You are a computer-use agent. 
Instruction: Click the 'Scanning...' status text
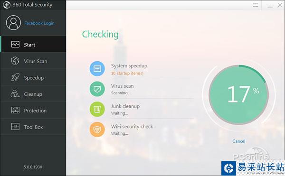pyautogui.click(x=121, y=93)
